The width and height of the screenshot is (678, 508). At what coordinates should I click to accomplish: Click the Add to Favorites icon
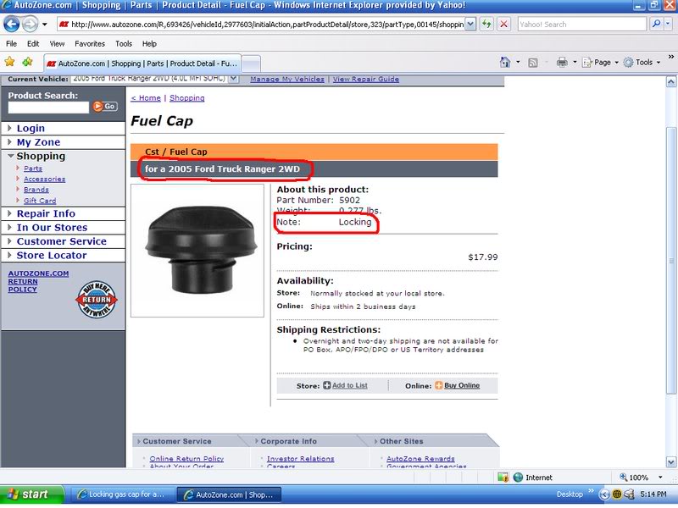(27, 62)
